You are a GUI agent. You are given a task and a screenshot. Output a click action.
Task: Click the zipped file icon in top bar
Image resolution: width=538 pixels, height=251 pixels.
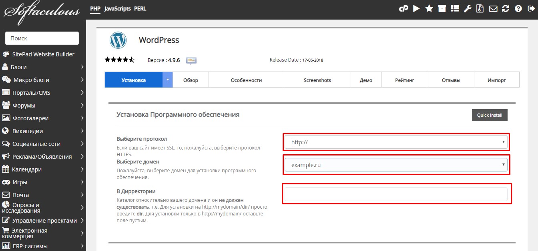click(480, 8)
